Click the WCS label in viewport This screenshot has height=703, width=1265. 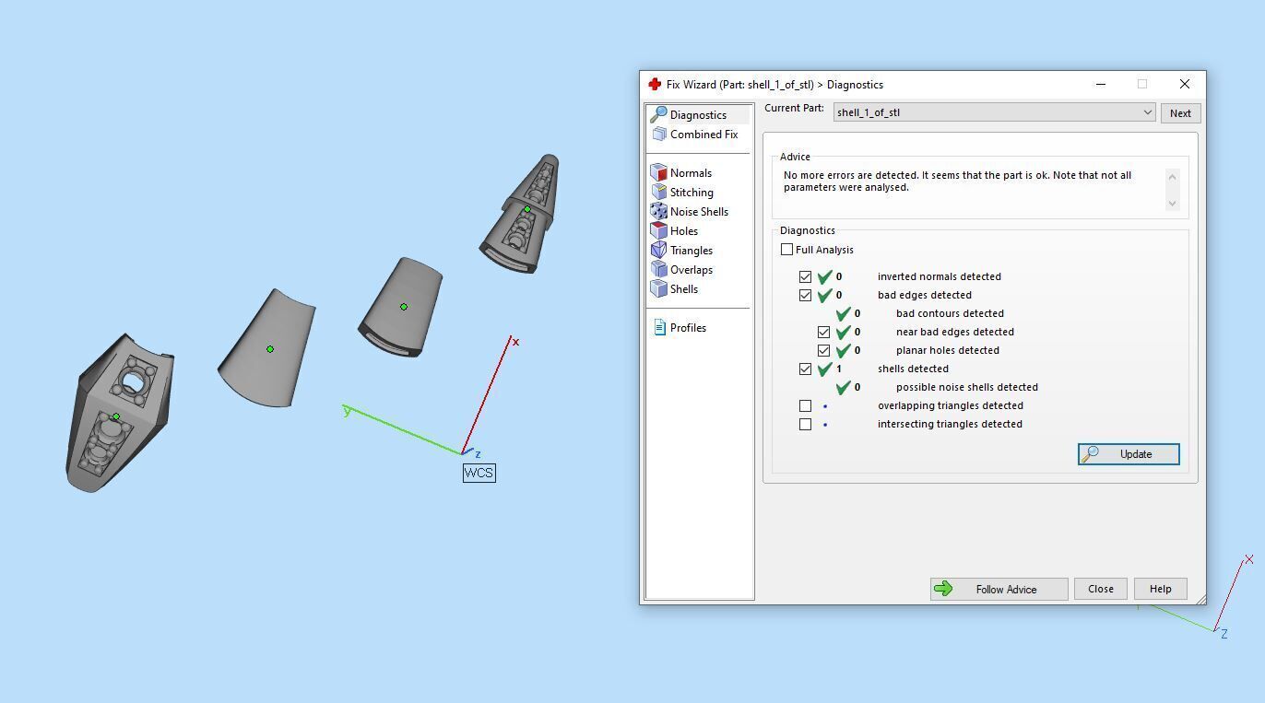479,473
